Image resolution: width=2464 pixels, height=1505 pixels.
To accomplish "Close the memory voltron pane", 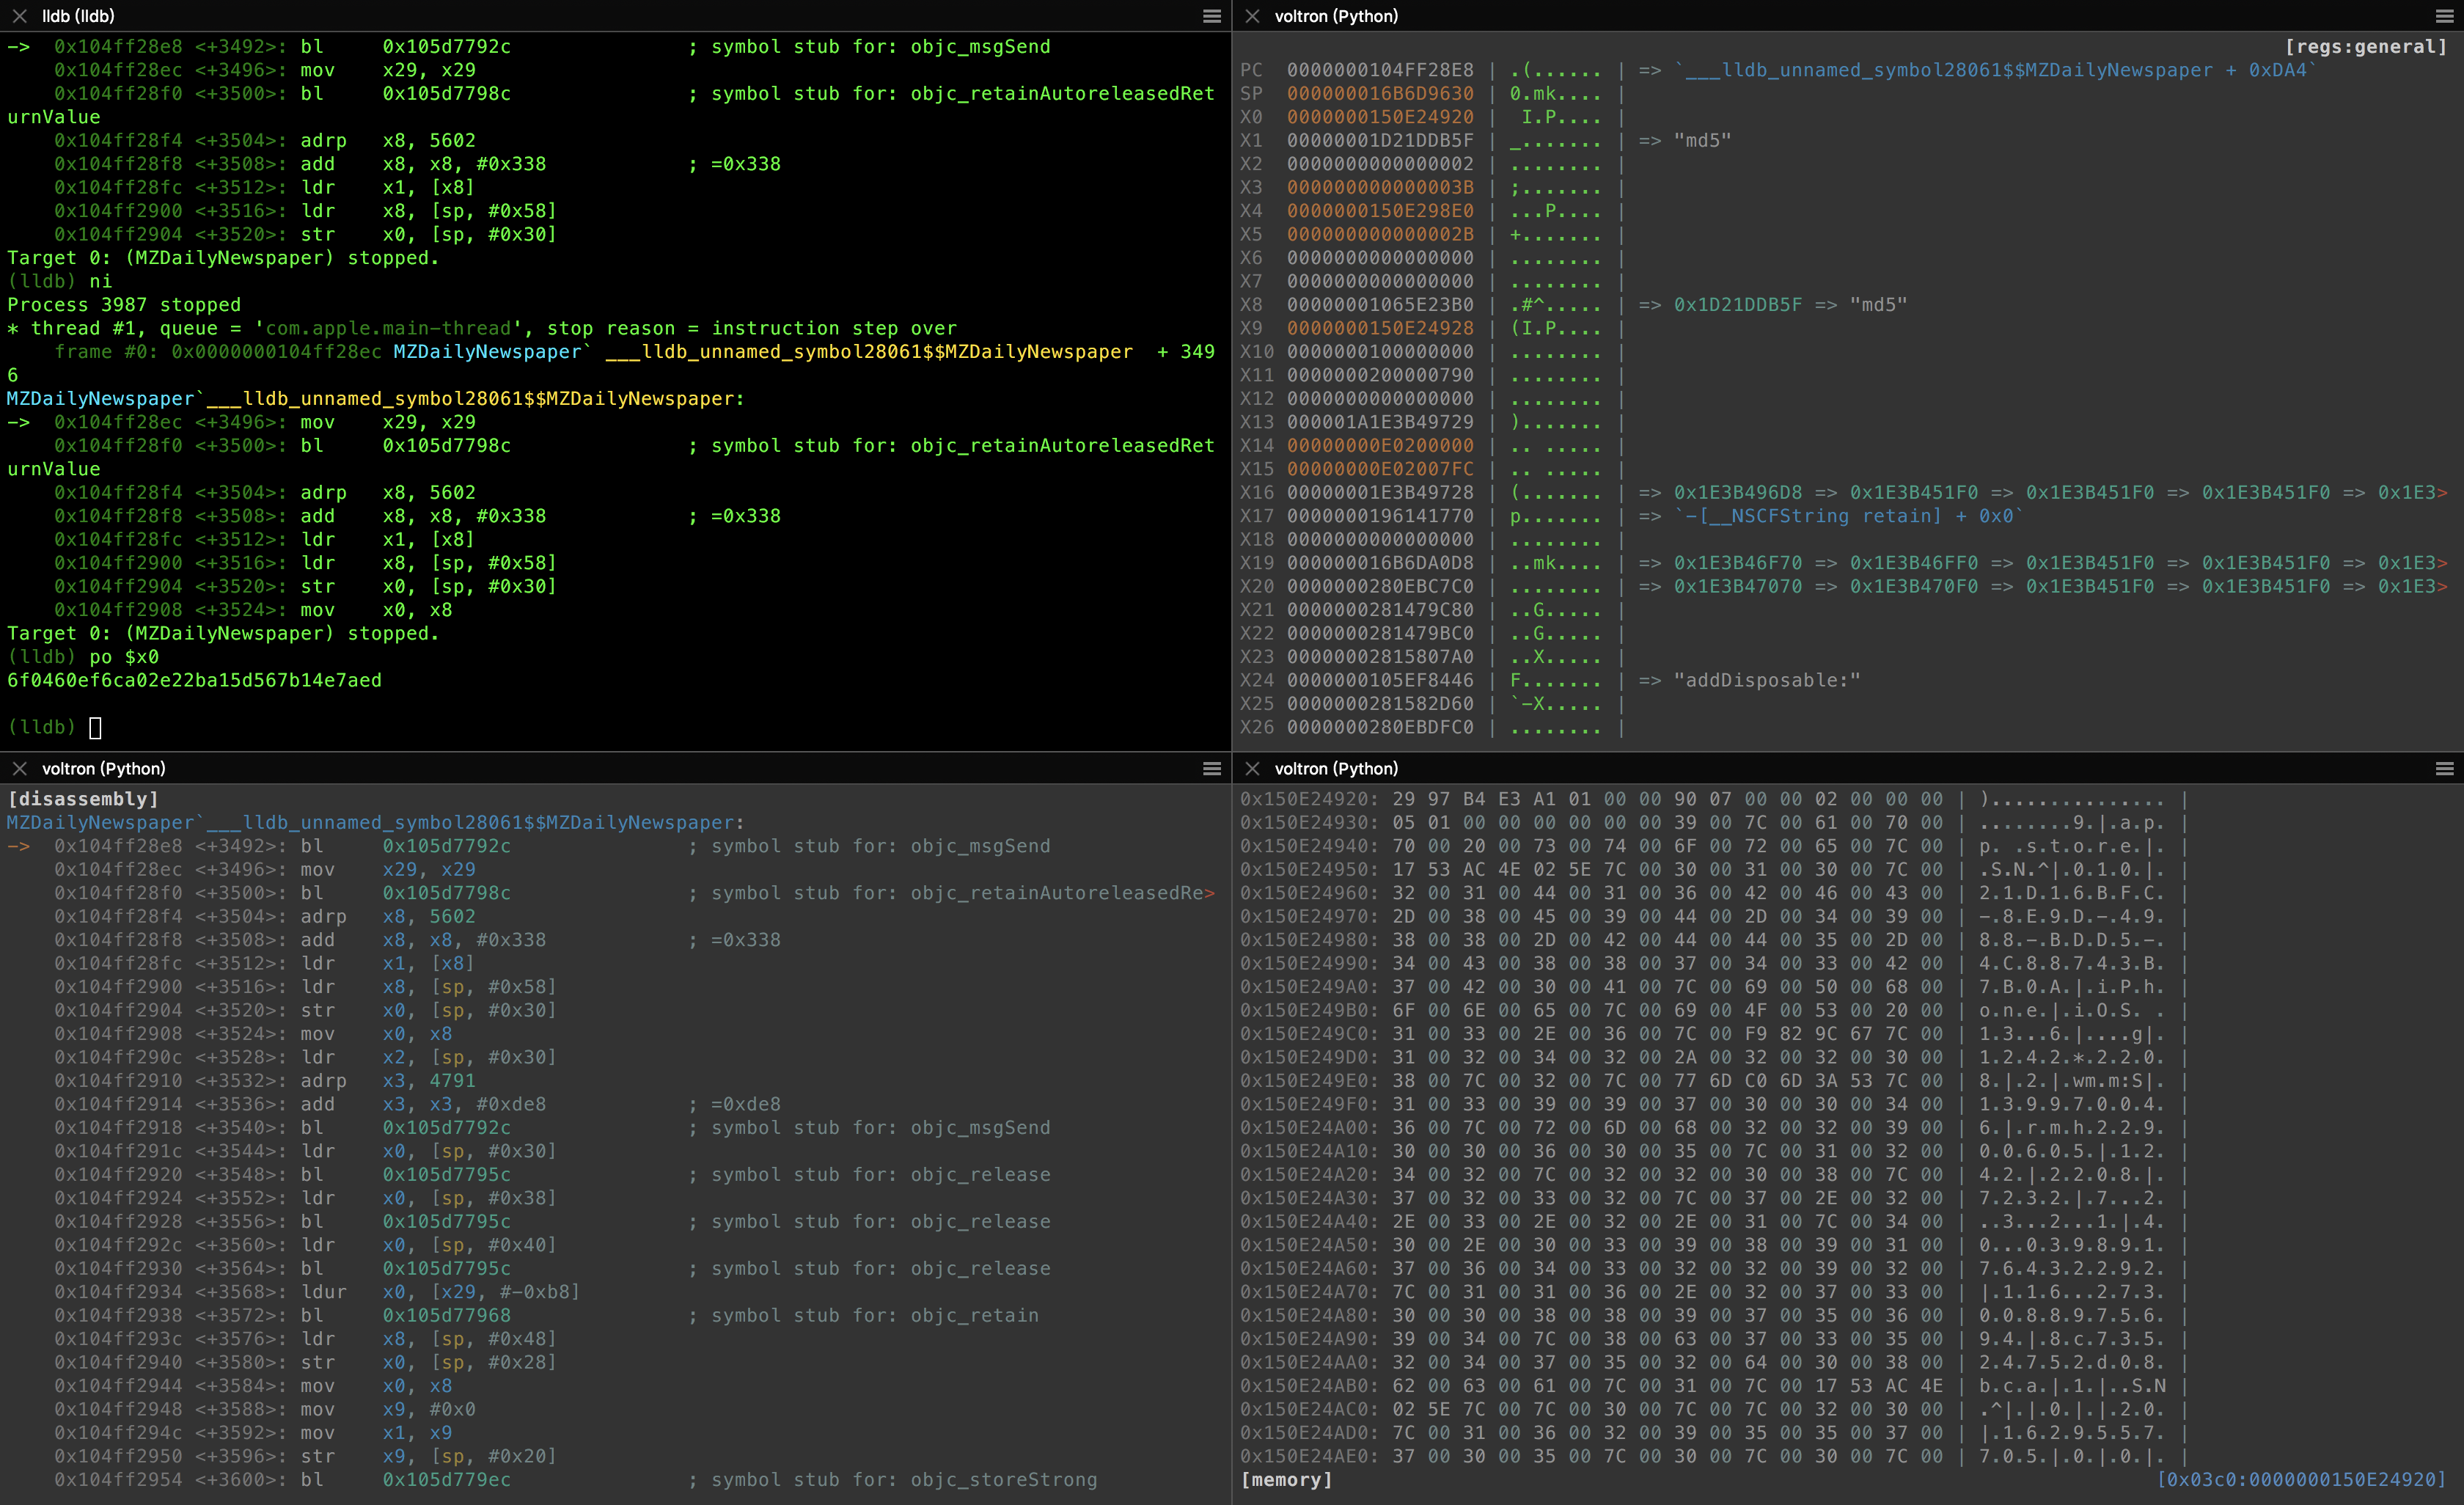I will (1252, 768).
